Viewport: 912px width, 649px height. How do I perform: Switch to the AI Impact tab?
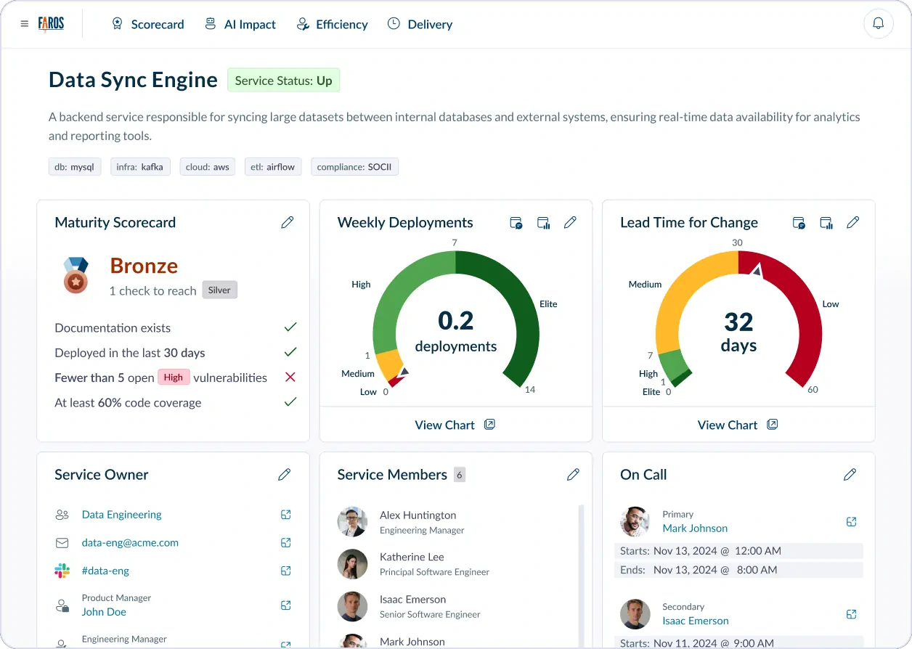pos(240,24)
